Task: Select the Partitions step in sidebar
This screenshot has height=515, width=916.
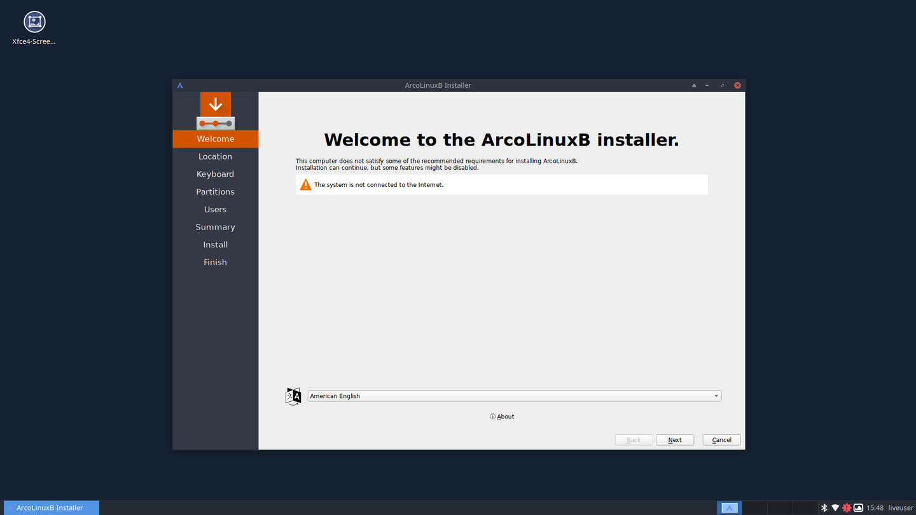Action: (216, 192)
